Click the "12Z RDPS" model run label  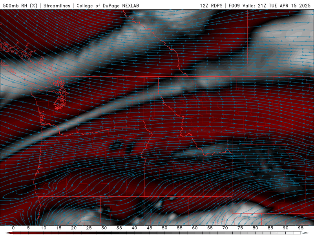pos(211,5)
